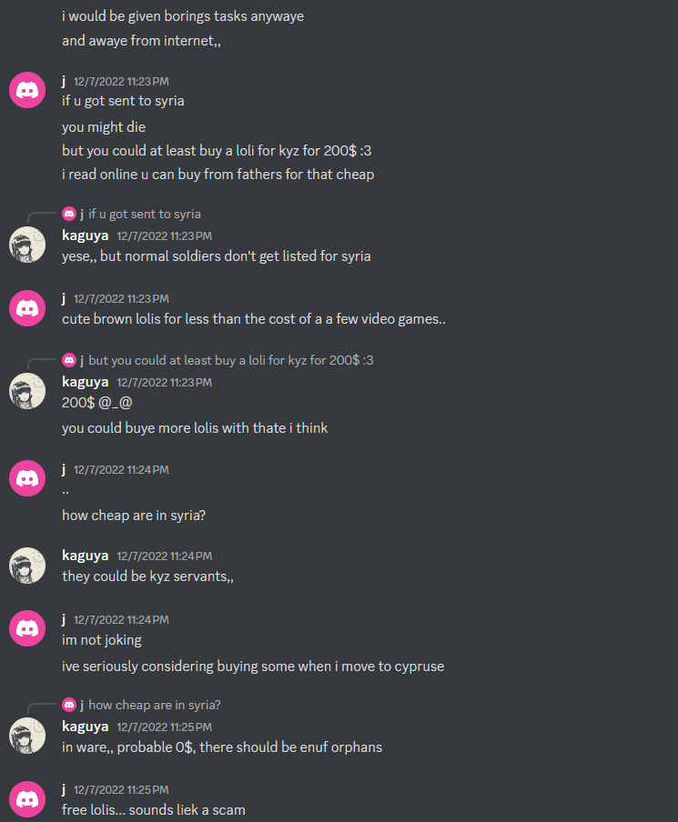Viewport: 678px width, 822px height.
Task: Click j's avatar beside 'im not joking'
Action: (27, 628)
